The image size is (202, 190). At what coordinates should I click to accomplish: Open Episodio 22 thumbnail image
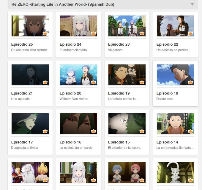tap(175, 26)
